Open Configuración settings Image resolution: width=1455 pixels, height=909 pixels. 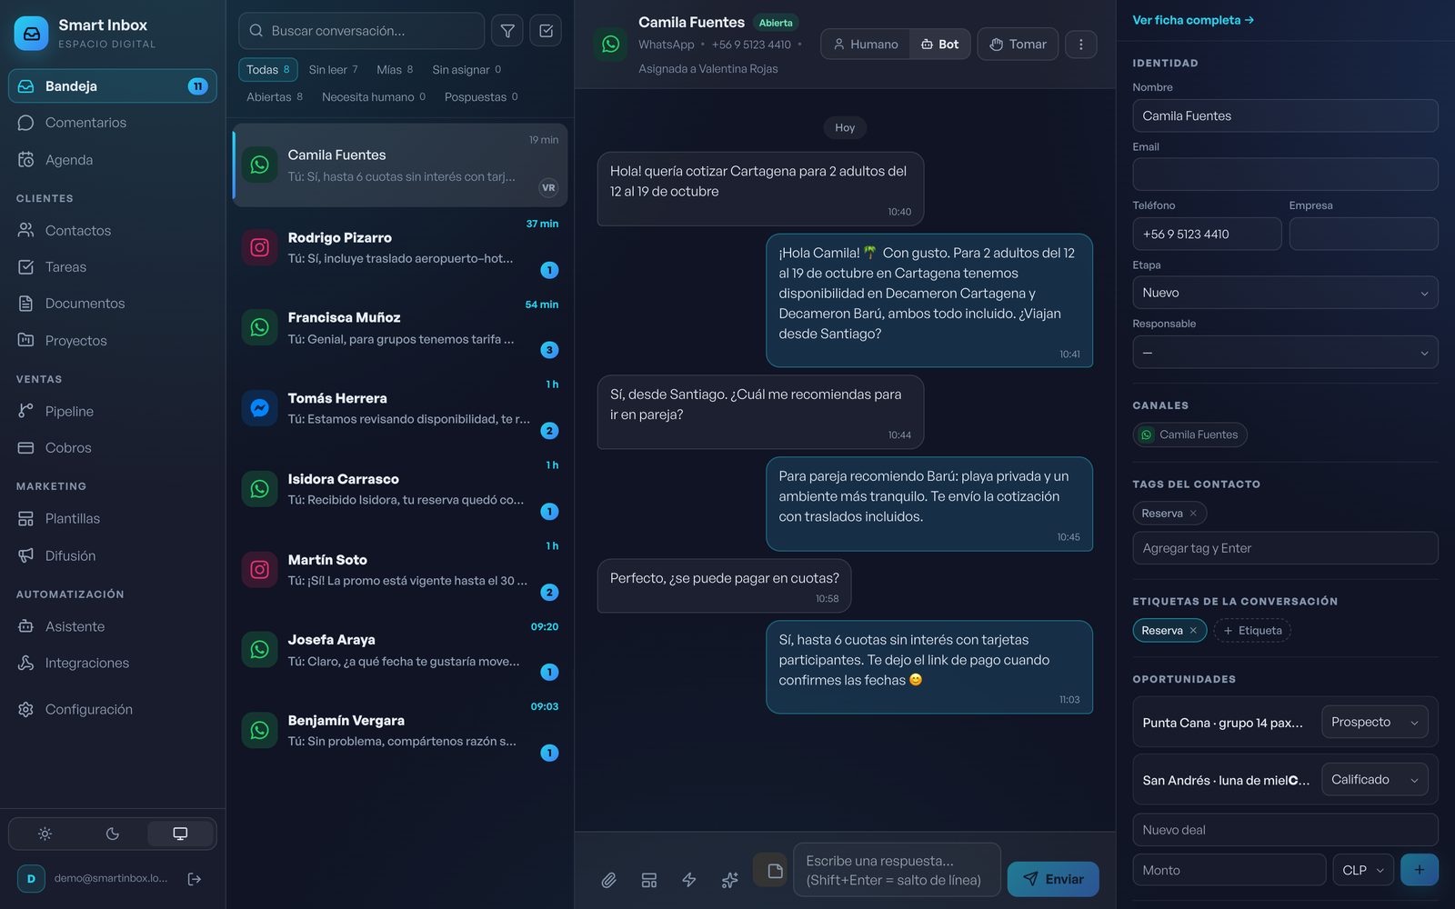point(113,710)
